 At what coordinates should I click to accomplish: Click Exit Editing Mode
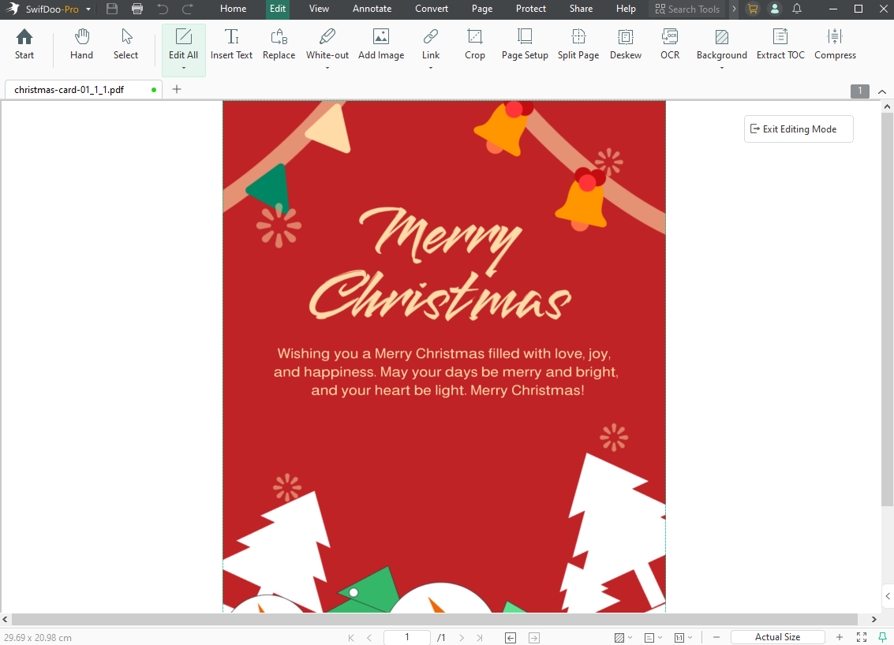click(798, 129)
